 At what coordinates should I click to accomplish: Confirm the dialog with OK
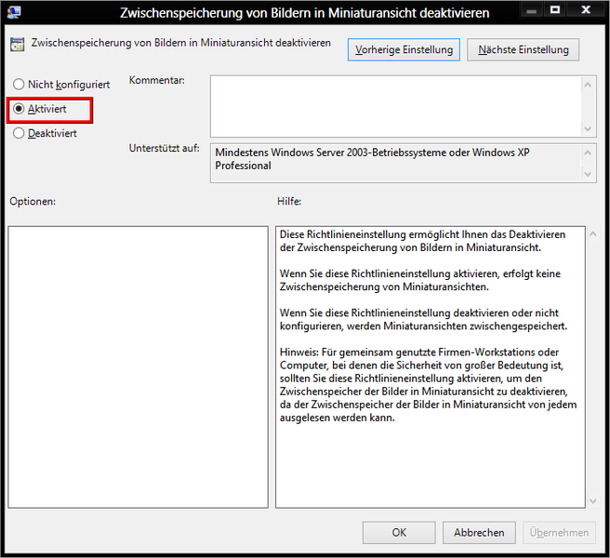(399, 533)
